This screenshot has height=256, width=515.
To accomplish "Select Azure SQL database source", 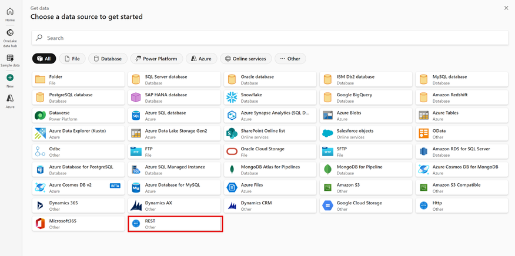I will pyautogui.click(x=175, y=116).
